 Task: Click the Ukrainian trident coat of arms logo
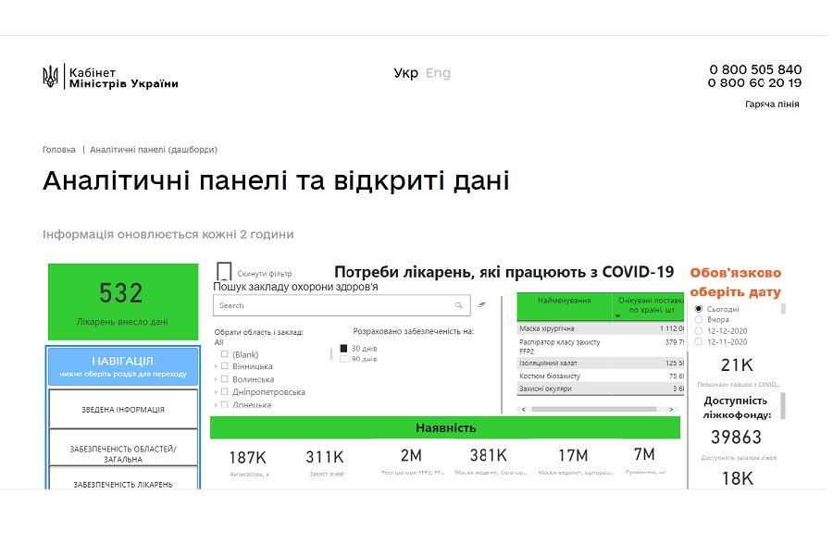[x=51, y=77]
